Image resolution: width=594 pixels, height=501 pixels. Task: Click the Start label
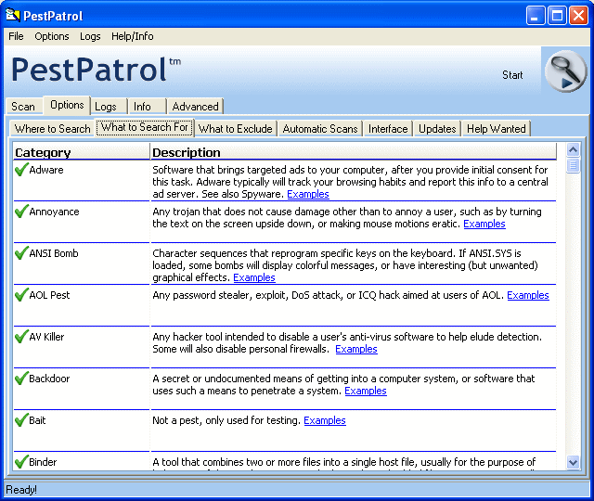coord(512,75)
